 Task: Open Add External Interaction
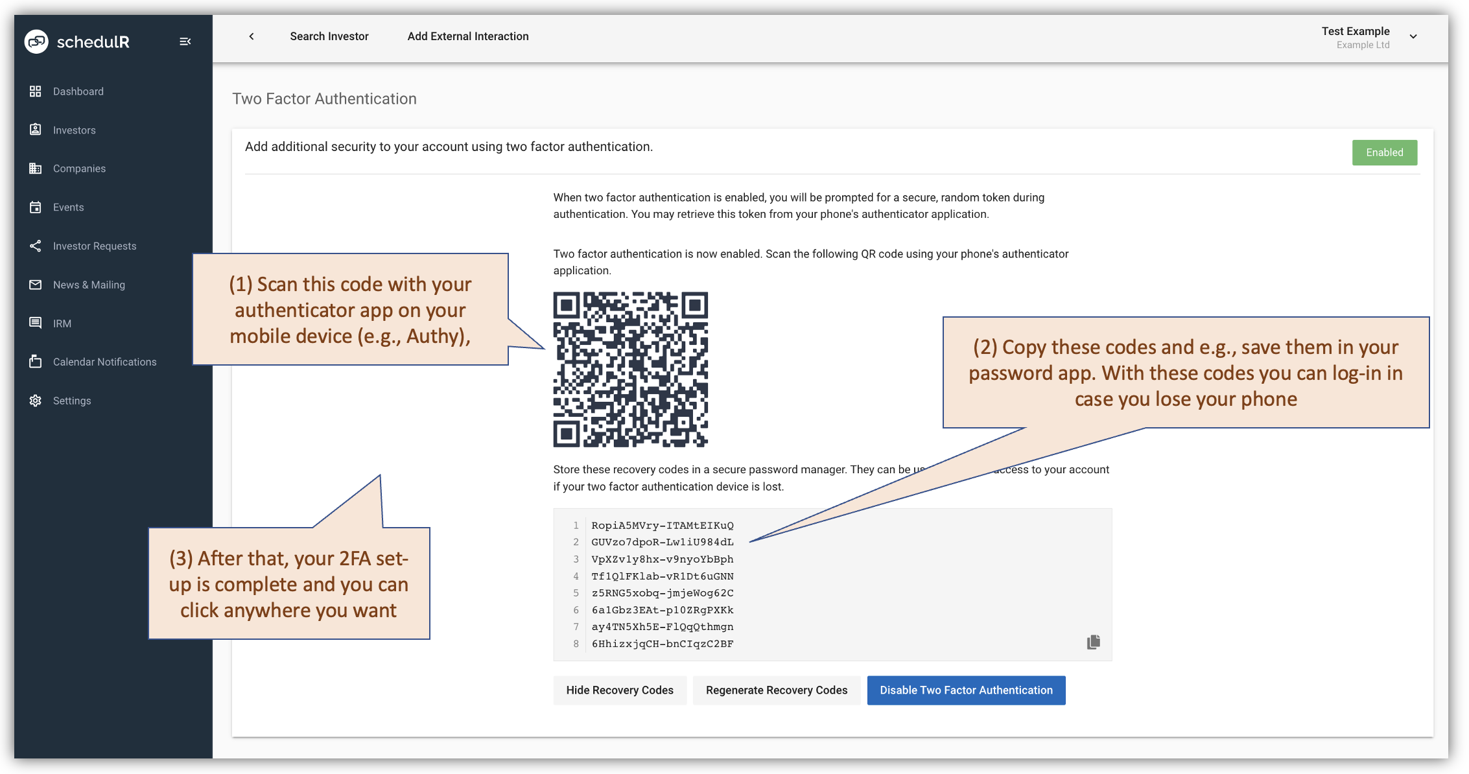pos(467,36)
